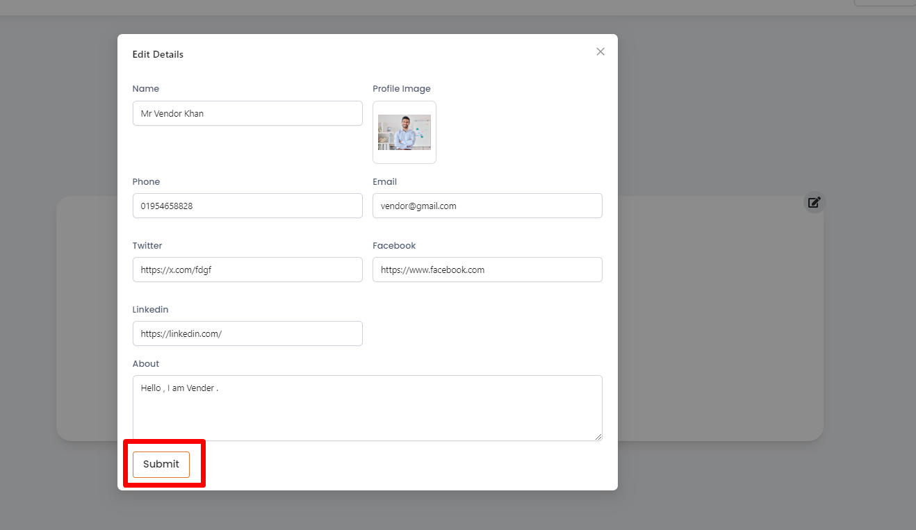This screenshot has width=916, height=530.
Task: Click the Linkedin label text
Action: click(150, 310)
